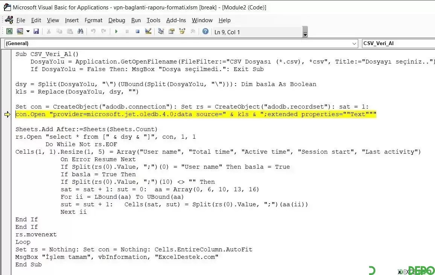Click the Insert UserForm toolbar icon
The width and height of the screenshot is (435, 275).
[x=20, y=31]
